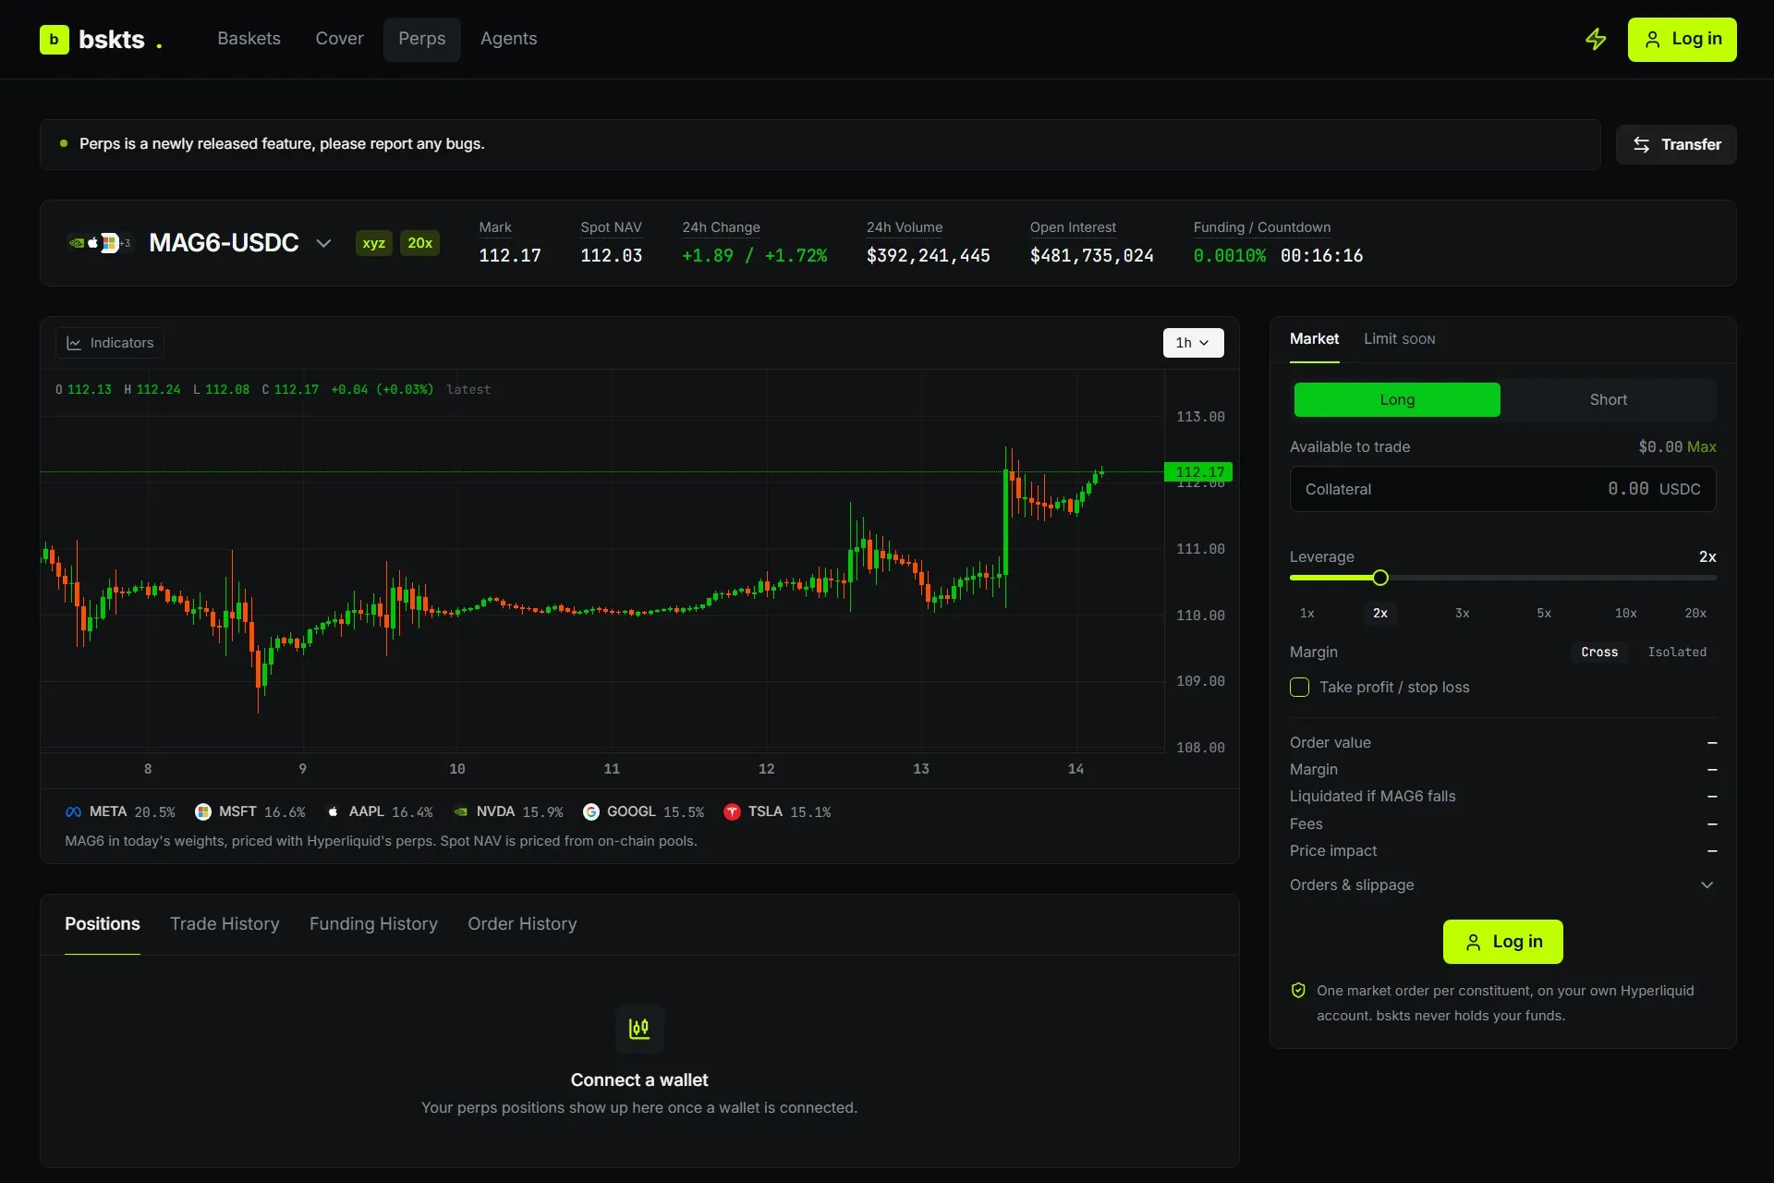Choose Isolated margin mode
The width and height of the screenshot is (1774, 1183).
(x=1677, y=652)
